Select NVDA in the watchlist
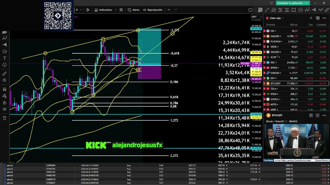Image resolution: width=330 pixels, height=185 pixels. pos(296,94)
